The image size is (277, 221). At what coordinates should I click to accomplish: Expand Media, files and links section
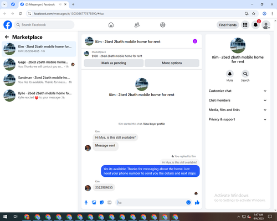click(238, 110)
